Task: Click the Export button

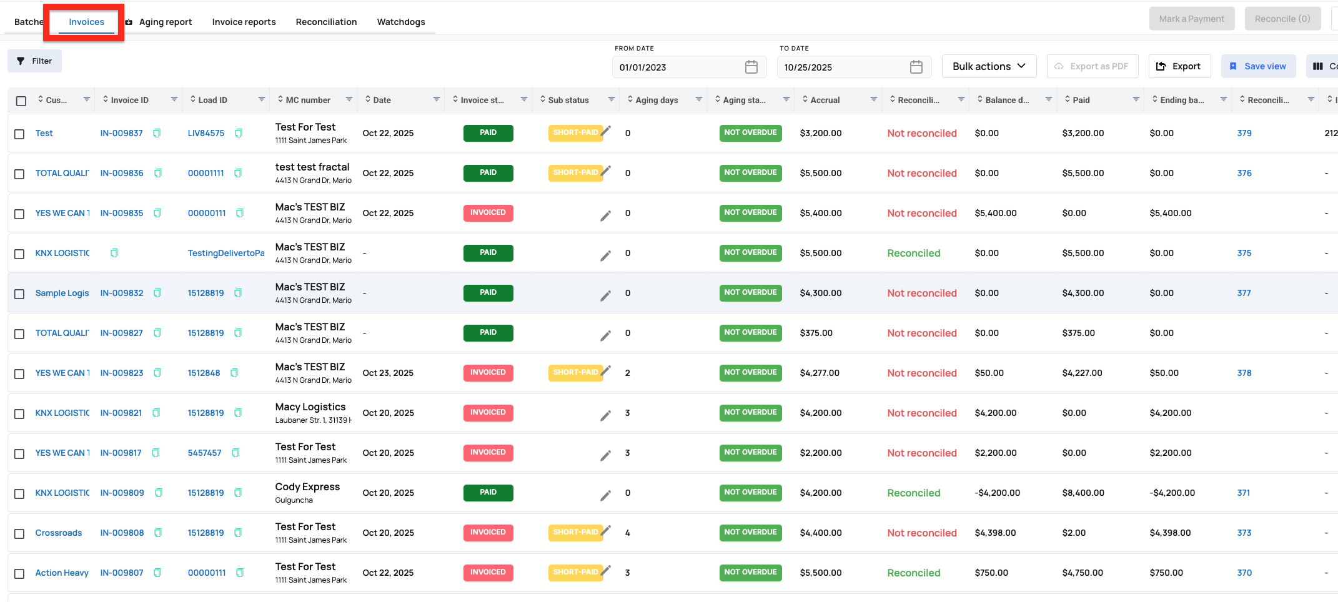Action: pyautogui.click(x=1179, y=66)
